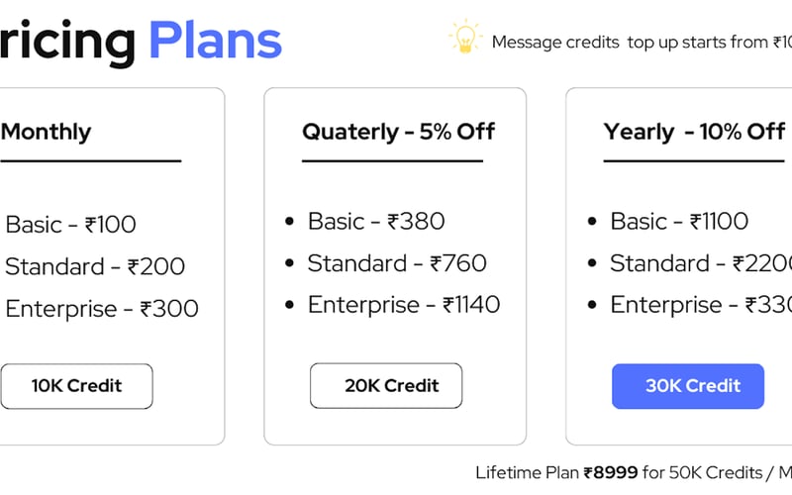
Task: Select the blue 30K Credit button
Action: (688, 386)
